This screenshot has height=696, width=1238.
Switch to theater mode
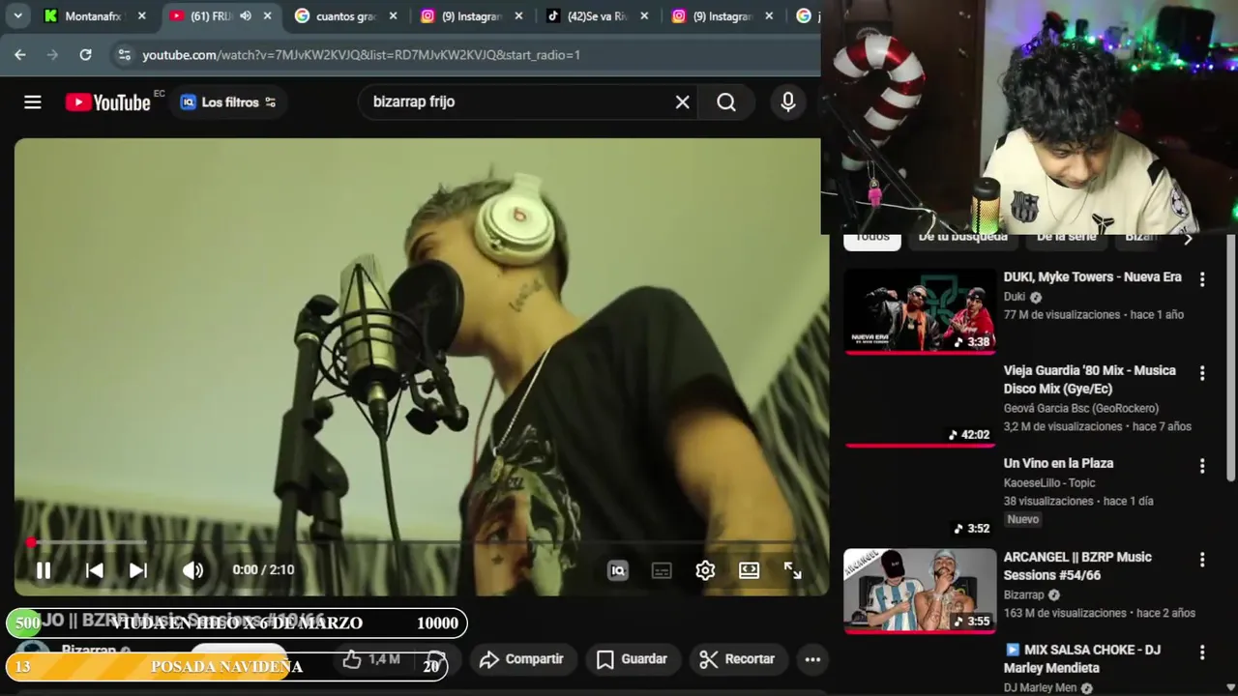coord(749,570)
